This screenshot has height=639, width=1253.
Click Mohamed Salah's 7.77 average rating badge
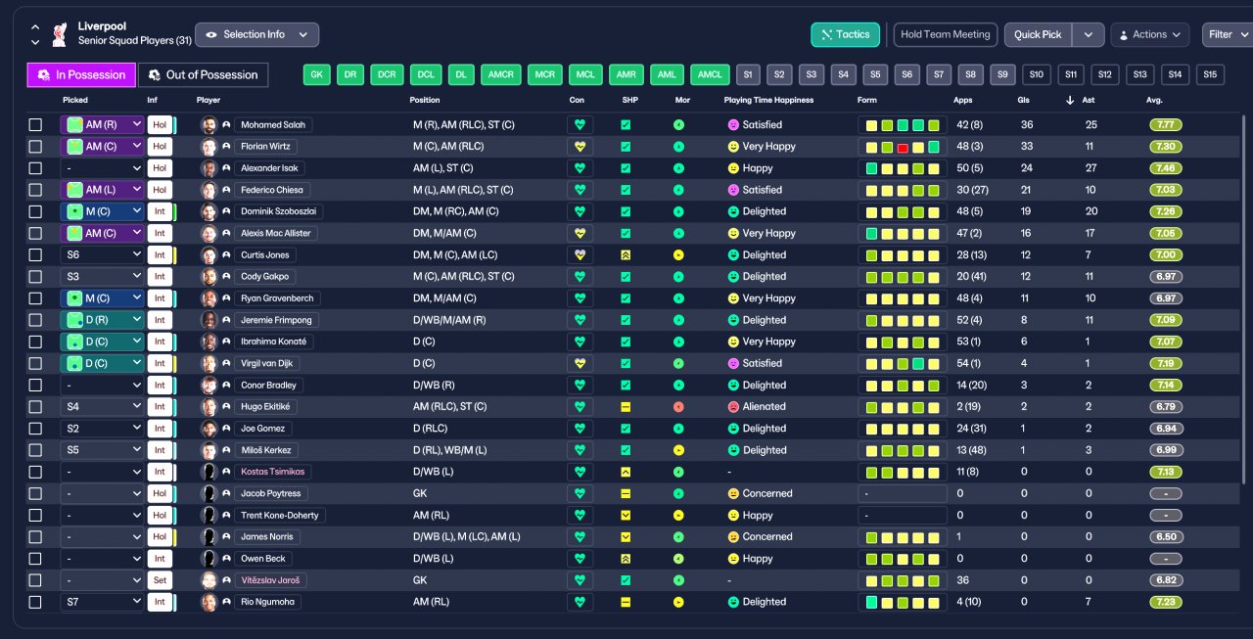click(x=1166, y=125)
